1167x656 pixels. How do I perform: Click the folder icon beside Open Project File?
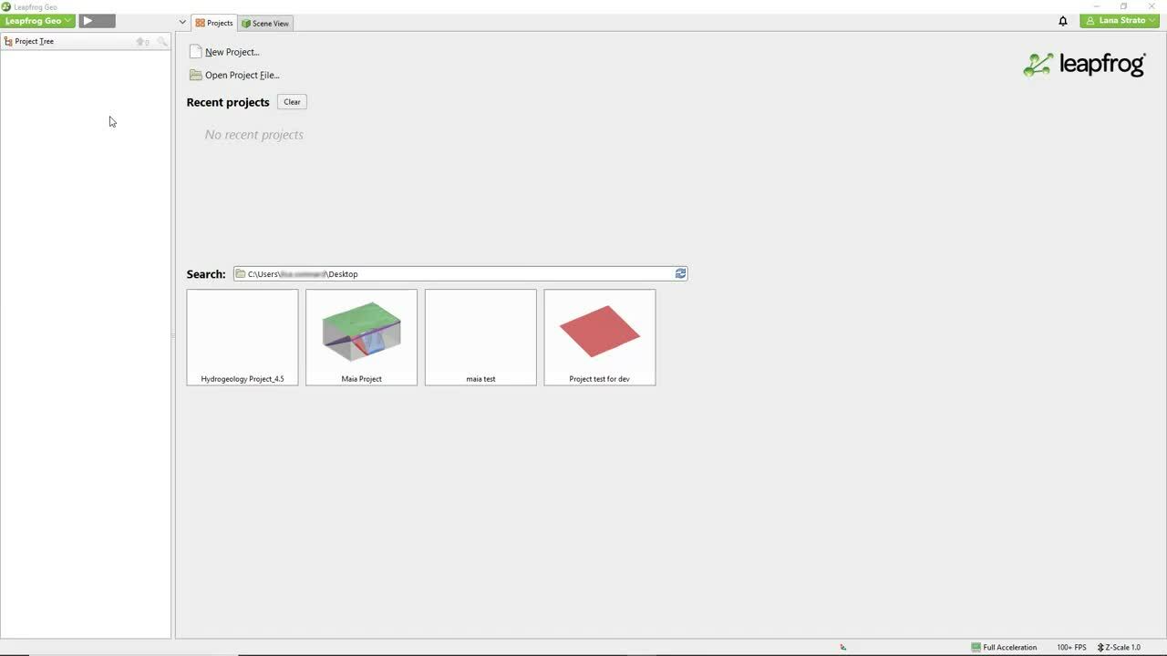195,75
